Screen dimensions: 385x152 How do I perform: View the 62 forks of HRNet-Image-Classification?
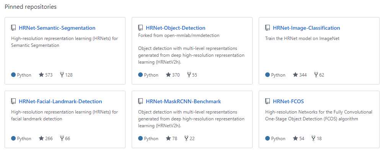click(319, 75)
